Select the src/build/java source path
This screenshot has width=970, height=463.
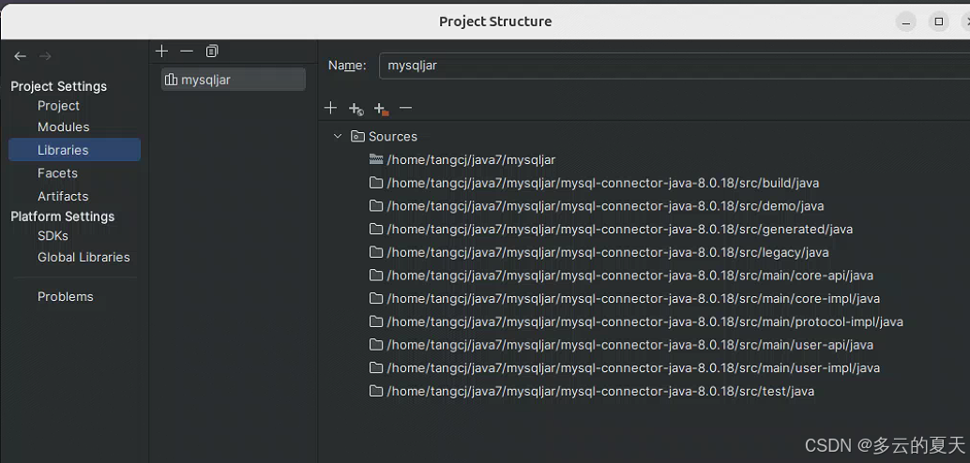[x=603, y=183]
